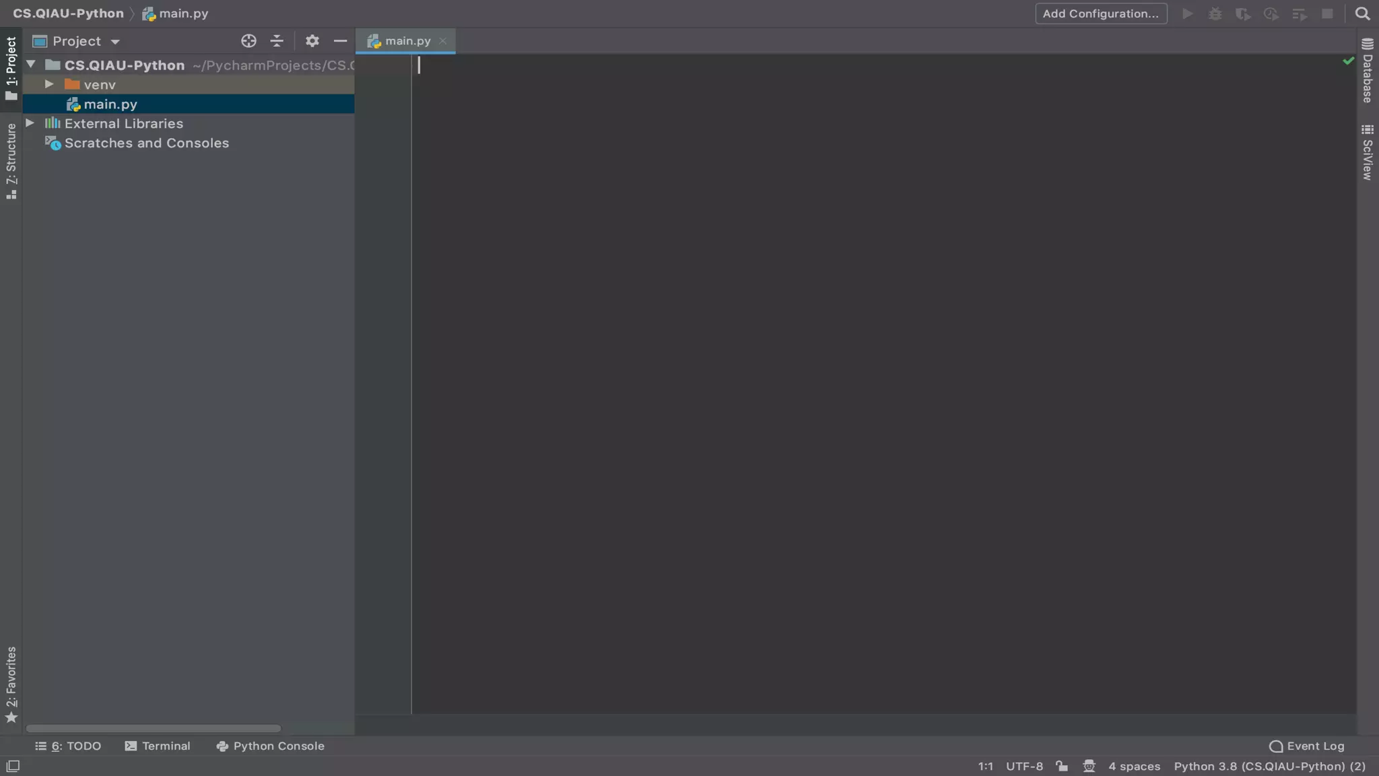Open the Python Console tab

pyautogui.click(x=270, y=746)
